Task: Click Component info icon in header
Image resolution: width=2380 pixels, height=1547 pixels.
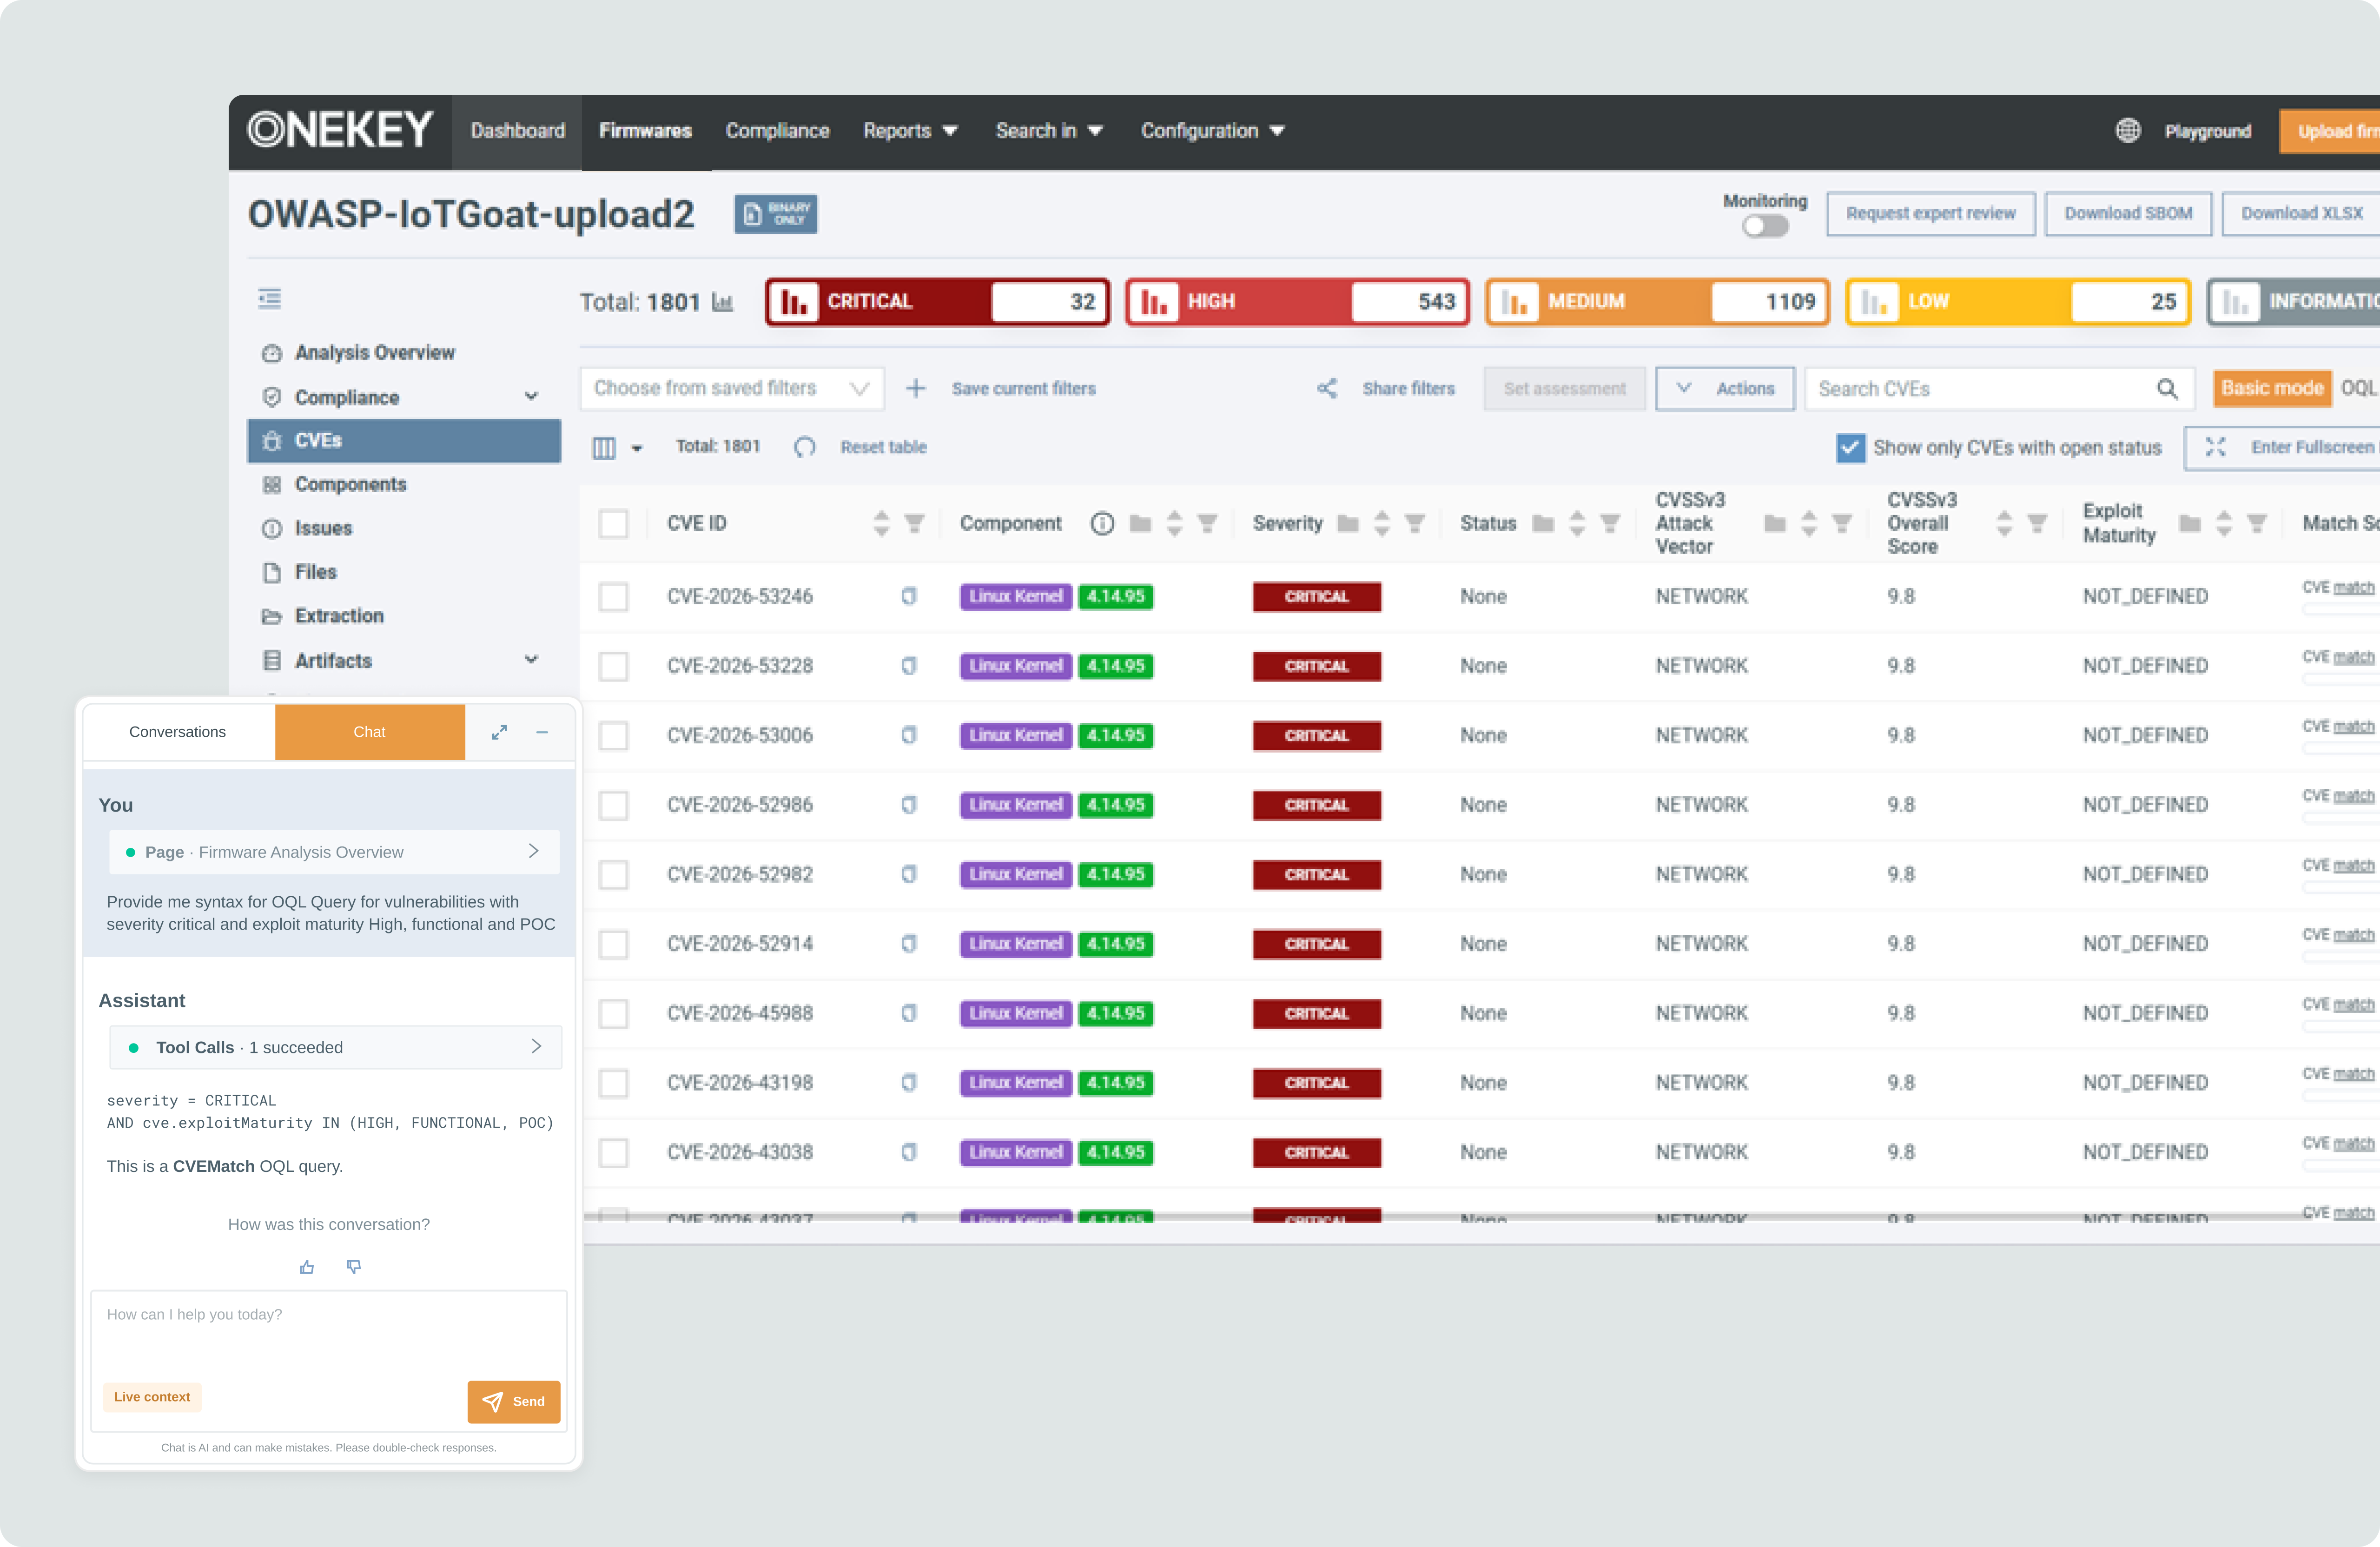Action: point(1102,523)
